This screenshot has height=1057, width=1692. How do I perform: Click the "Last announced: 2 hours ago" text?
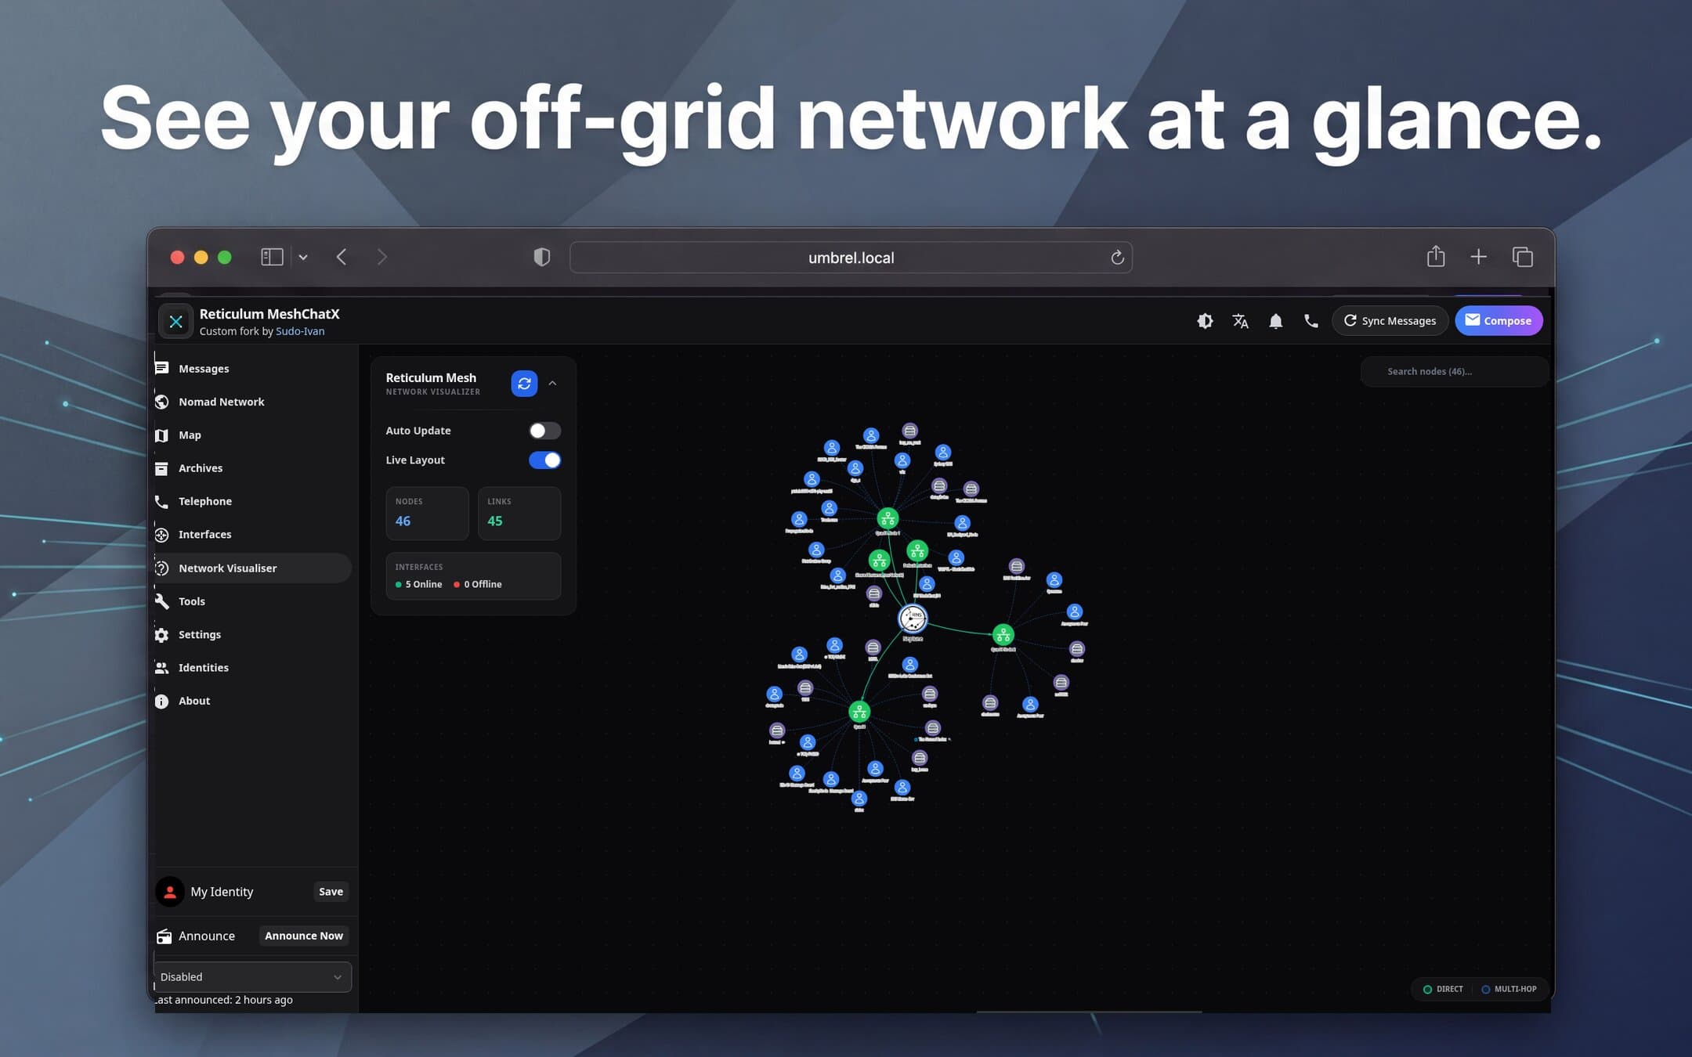pos(223,1001)
